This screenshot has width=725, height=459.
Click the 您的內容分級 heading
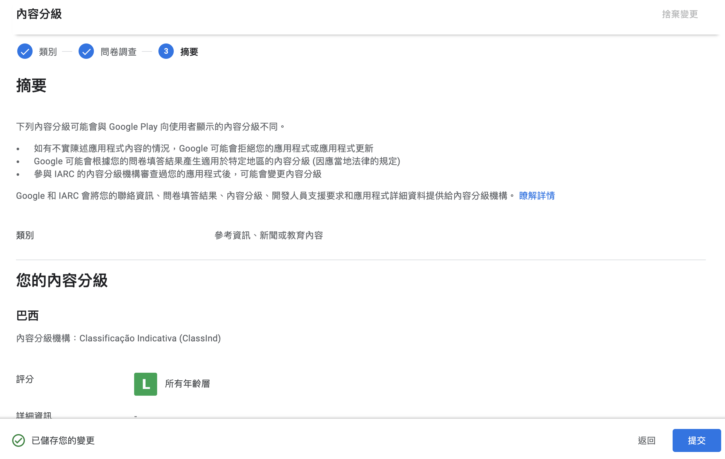(62, 280)
